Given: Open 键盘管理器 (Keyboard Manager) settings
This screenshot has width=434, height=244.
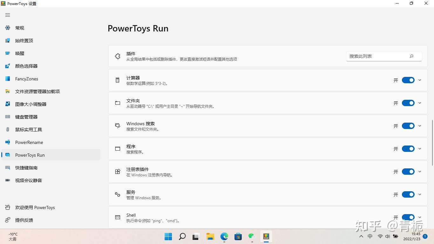Looking at the screenshot, I should pos(26,117).
